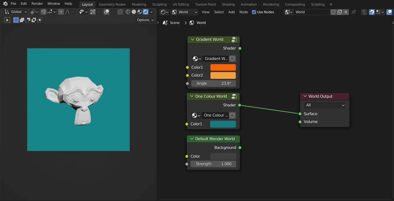Disable the Use Nodes checkbox
Screen dimensions: 394x201
tap(254, 12)
